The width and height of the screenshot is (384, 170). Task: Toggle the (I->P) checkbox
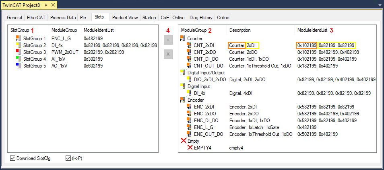pyautogui.click(x=68, y=158)
